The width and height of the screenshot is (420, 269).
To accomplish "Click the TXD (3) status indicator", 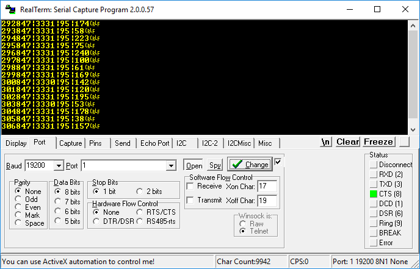I will (x=374, y=184).
